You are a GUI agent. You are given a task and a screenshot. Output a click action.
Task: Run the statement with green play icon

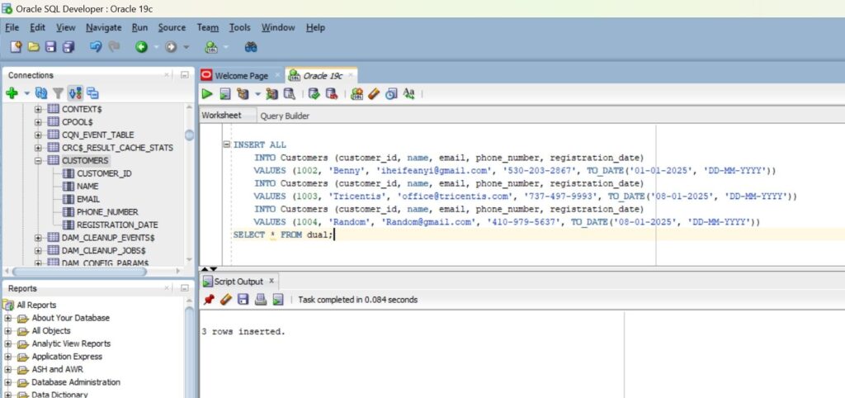pos(207,94)
